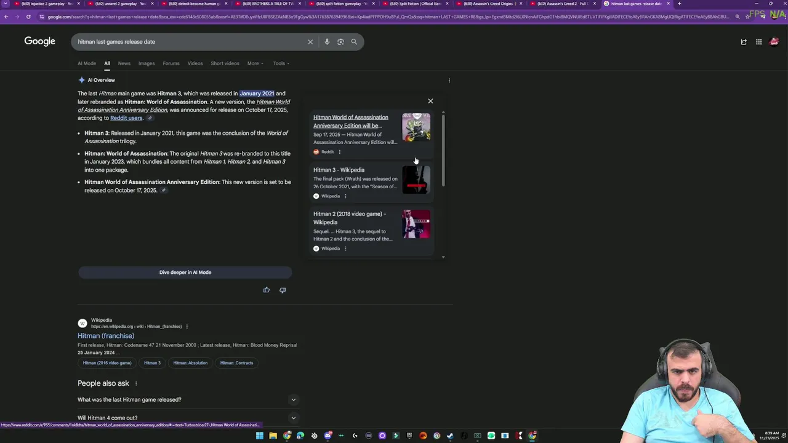
Task: Click 'Hitman: Contracts' chip
Action: click(x=236, y=363)
